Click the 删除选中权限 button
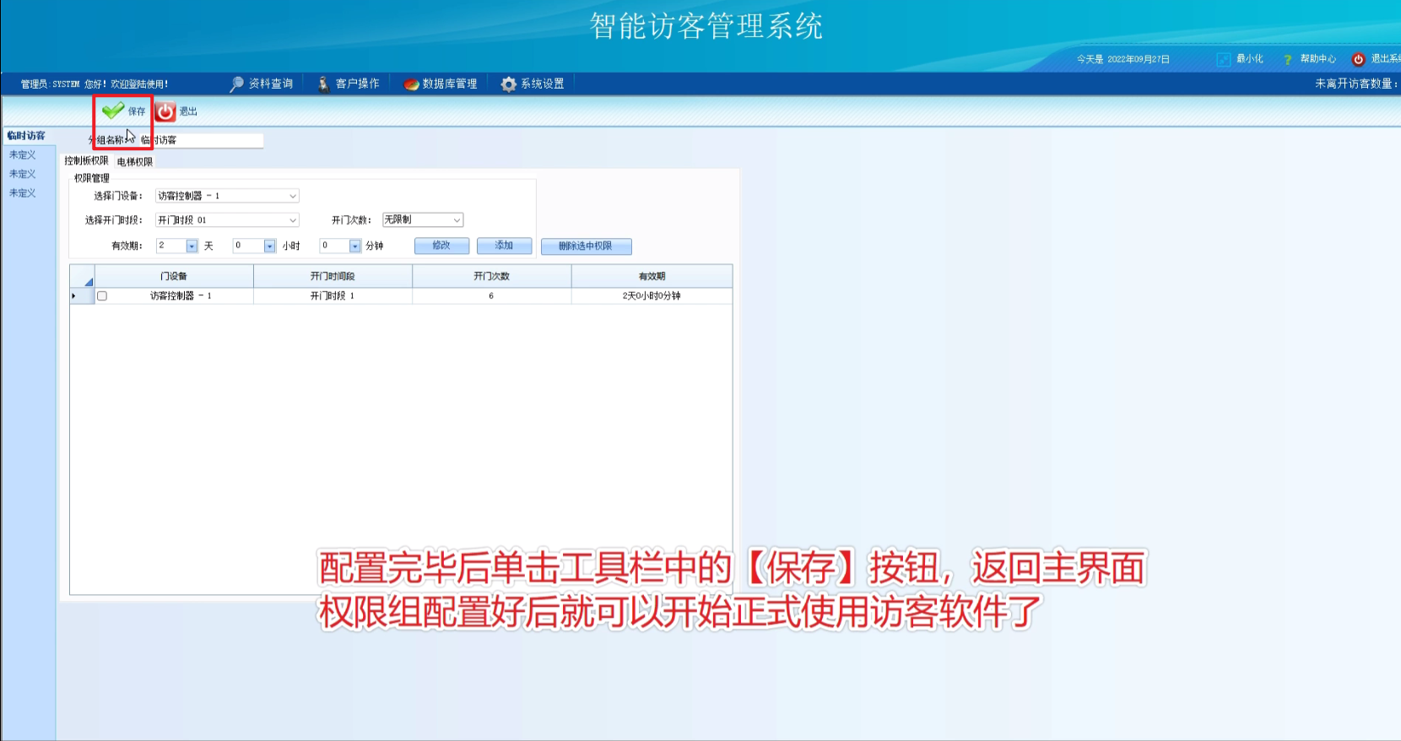Image resolution: width=1401 pixels, height=741 pixels. (x=586, y=246)
